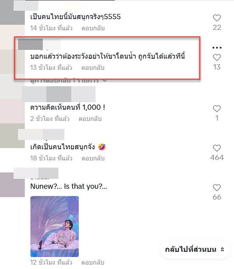Screen dimensions: 234x269
Task: Open the mermaid shell image thumbnail
Action: pyautogui.click(x=54, y=226)
